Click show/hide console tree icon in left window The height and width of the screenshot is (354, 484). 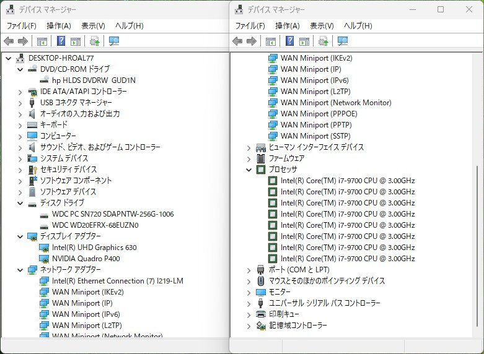pos(42,41)
